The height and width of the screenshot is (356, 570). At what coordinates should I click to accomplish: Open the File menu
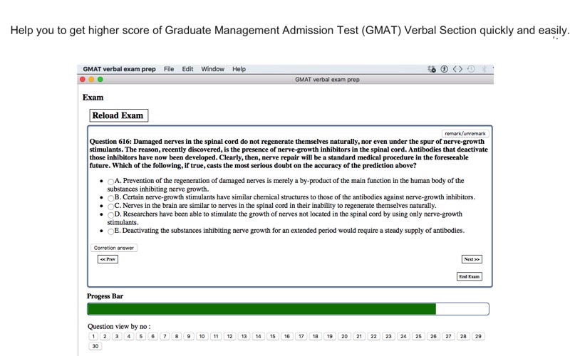pos(169,69)
